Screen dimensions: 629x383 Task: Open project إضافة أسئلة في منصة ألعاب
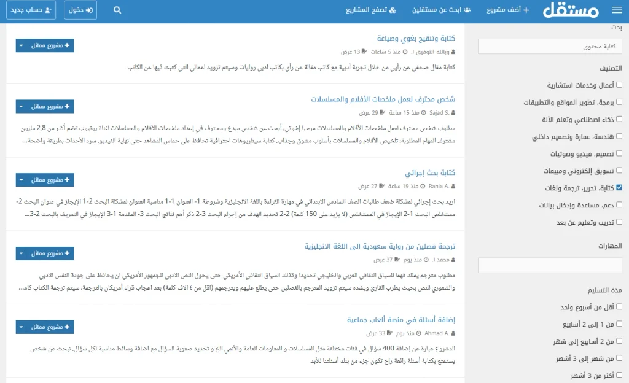point(400,320)
